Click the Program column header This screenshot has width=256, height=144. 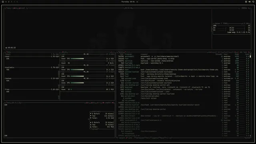pos(128,54)
